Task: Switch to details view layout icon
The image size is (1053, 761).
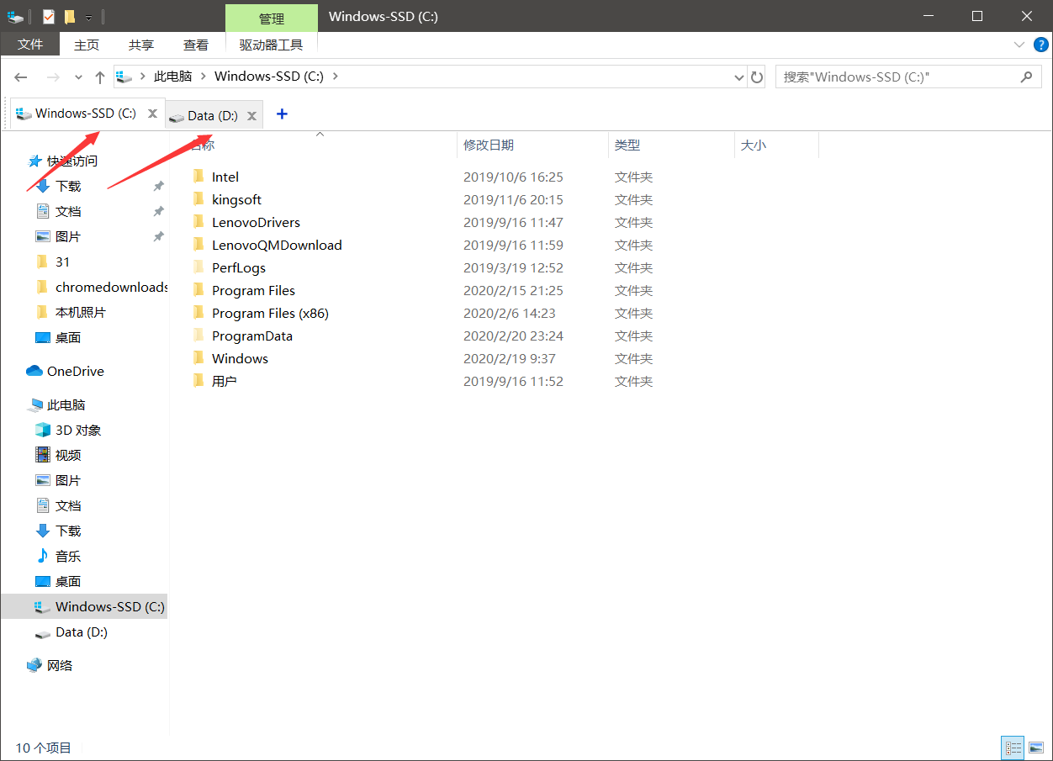Action: click(1013, 748)
